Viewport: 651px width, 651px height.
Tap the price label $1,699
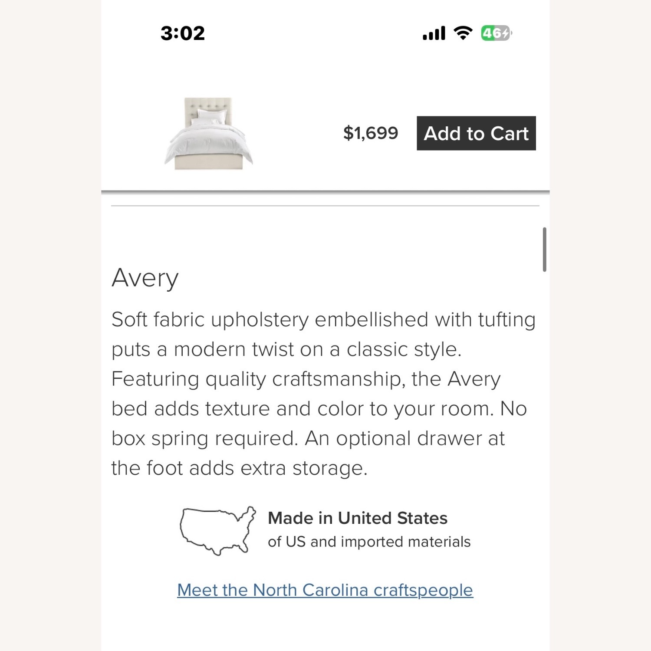pyautogui.click(x=371, y=132)
